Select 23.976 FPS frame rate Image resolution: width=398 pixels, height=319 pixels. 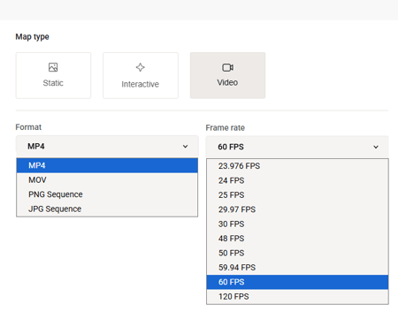click(297, 166)
